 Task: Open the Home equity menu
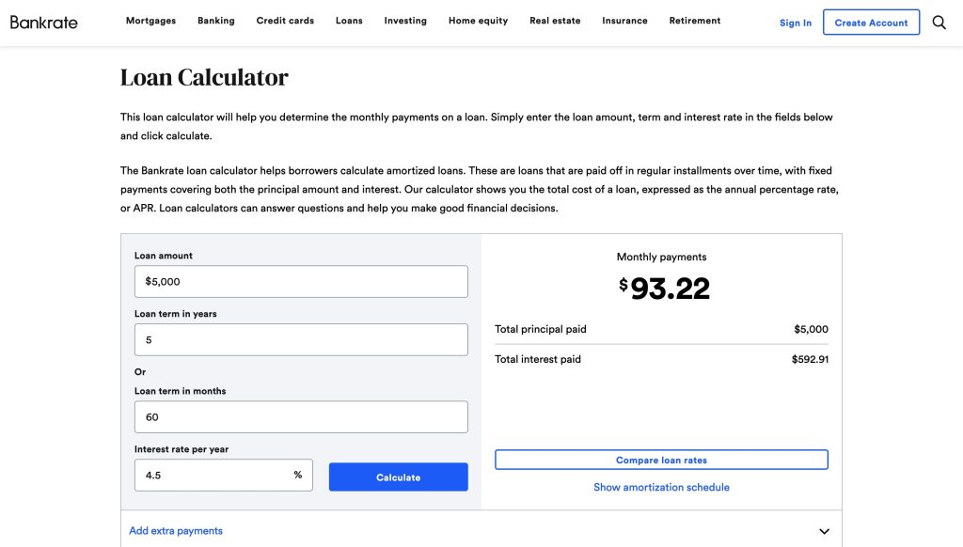point(478,21)
